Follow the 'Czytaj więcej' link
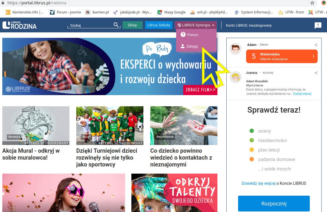The image size is (327, 212). [x=302, y=94]
